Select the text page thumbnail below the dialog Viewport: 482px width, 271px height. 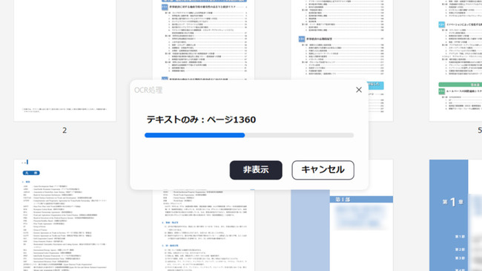tap(203, 230)
